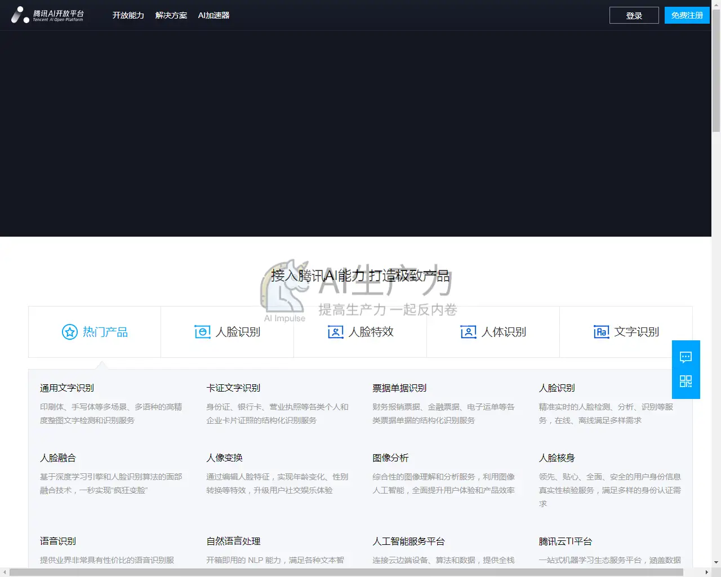Open the 热门产品 star icon
721x577 pixels.
pos(69,332)
